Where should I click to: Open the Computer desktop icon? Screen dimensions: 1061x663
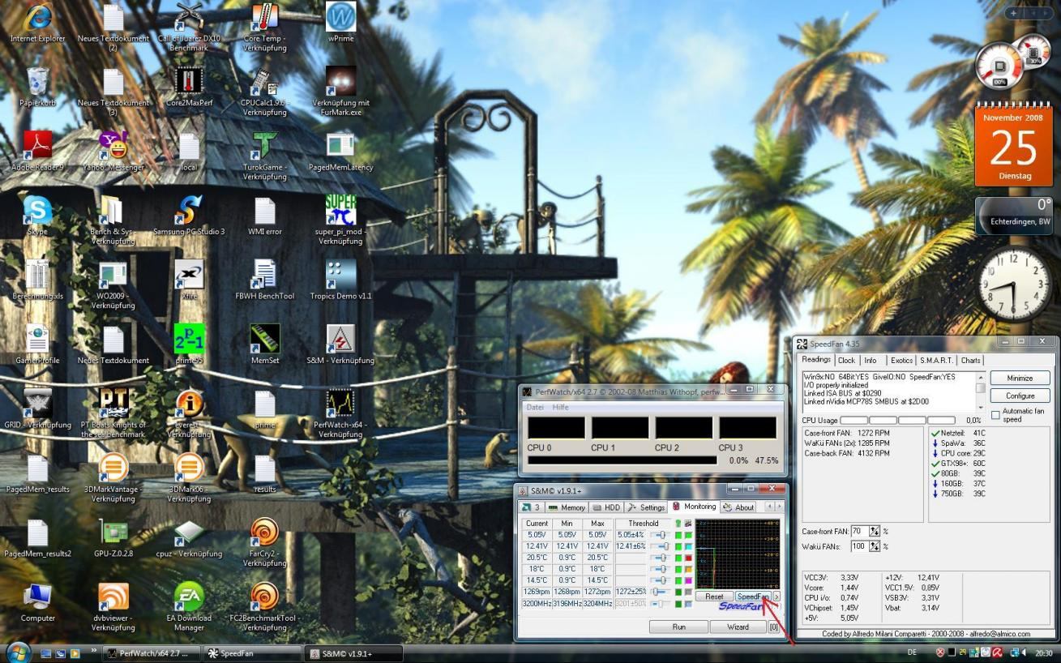coord(37,601)
